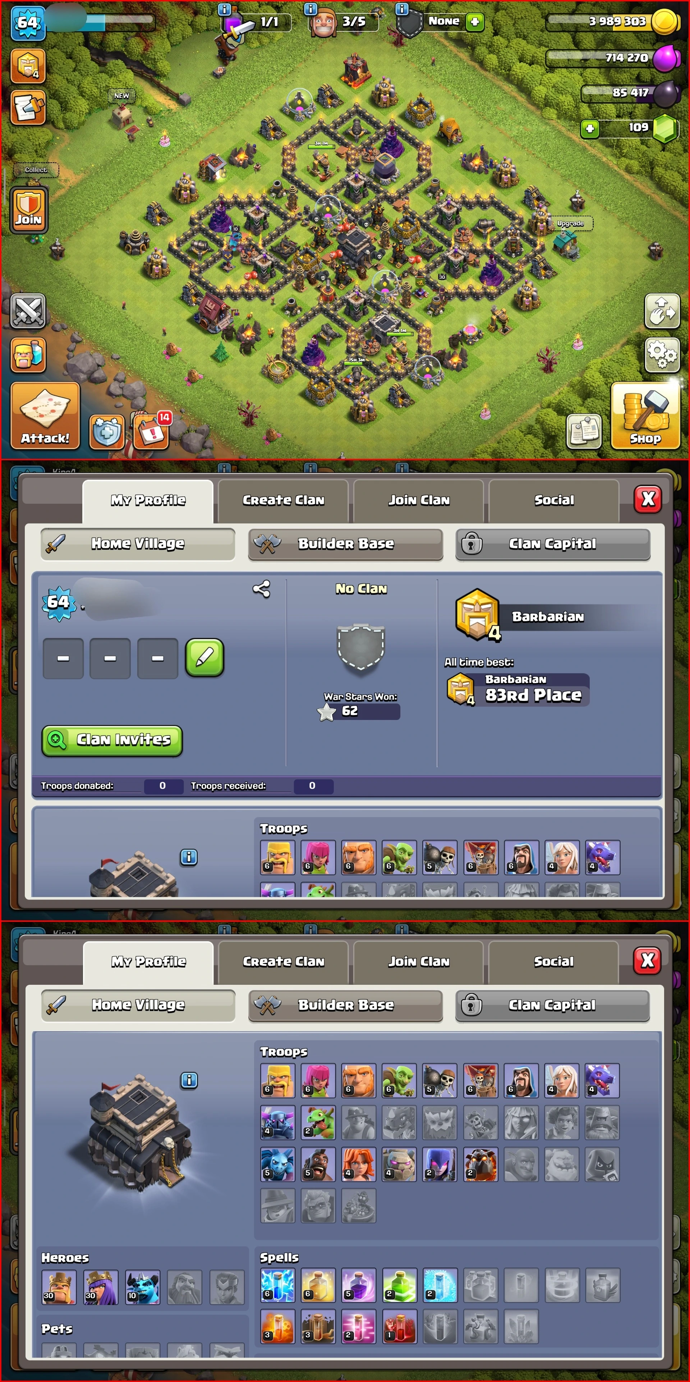Select Builder Base in upper profile panel

click(345, 544)
